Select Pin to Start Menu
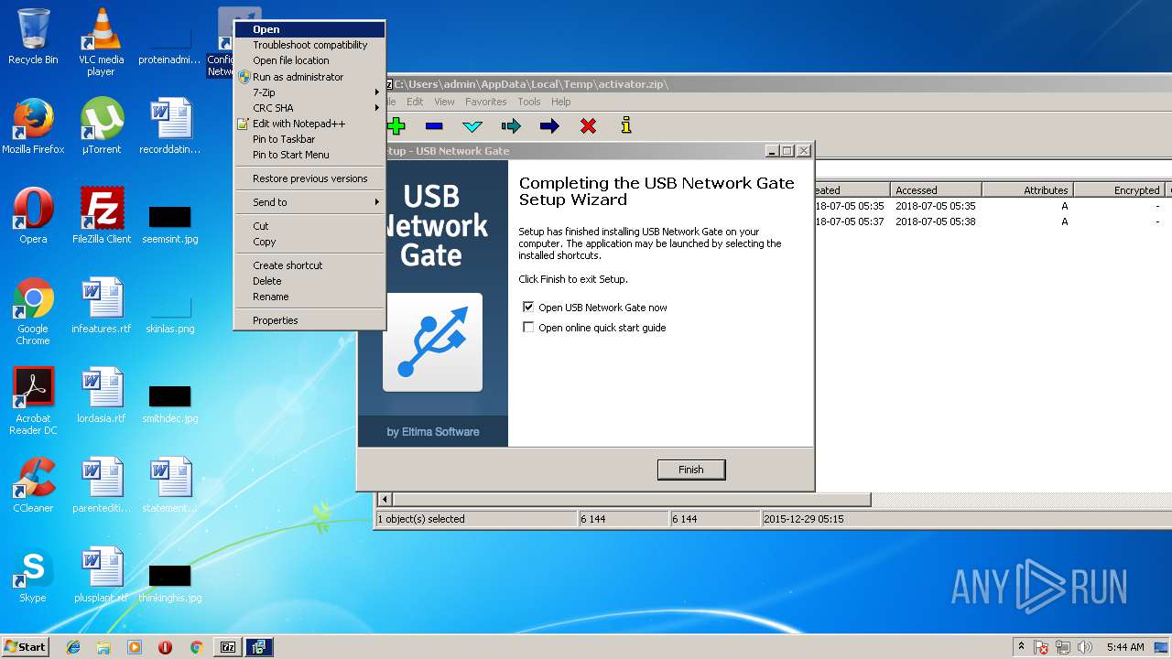Viewport: 1172px width, 659px height. pos(309,155)
